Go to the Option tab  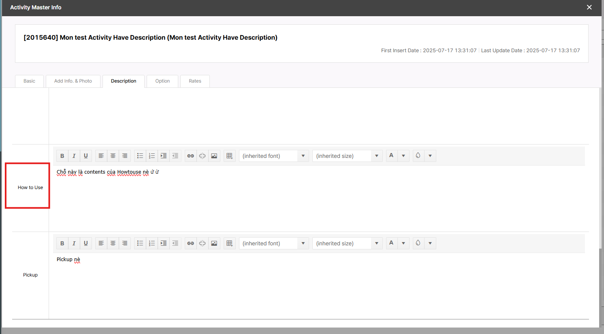click(x=162, y=81)
